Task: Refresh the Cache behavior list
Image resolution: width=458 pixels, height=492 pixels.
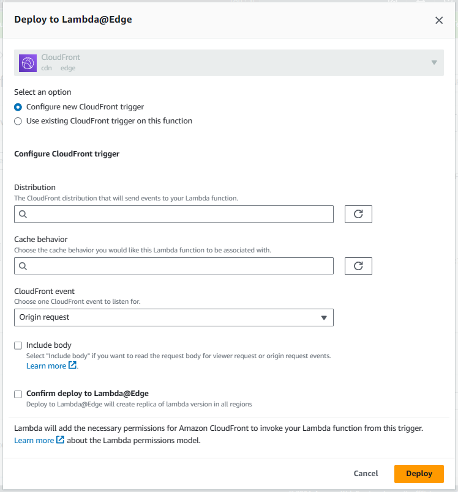Action: (x=358, y=266)
